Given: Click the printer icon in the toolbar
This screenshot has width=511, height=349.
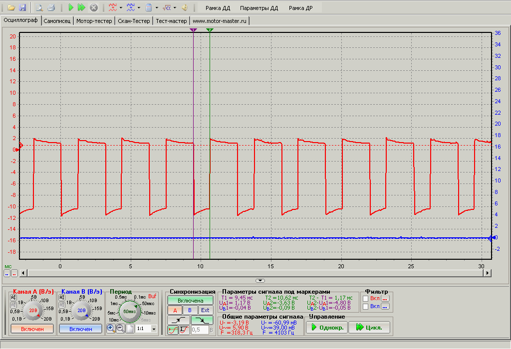Looking at the screenshot, I should 51,8.
